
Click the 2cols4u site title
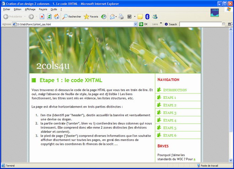[x=53, y=66]
